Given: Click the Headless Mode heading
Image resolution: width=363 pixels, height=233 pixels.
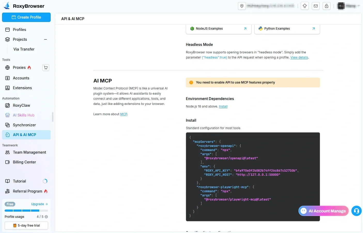Looking at the screenshot, I should [x=199, y=45].
